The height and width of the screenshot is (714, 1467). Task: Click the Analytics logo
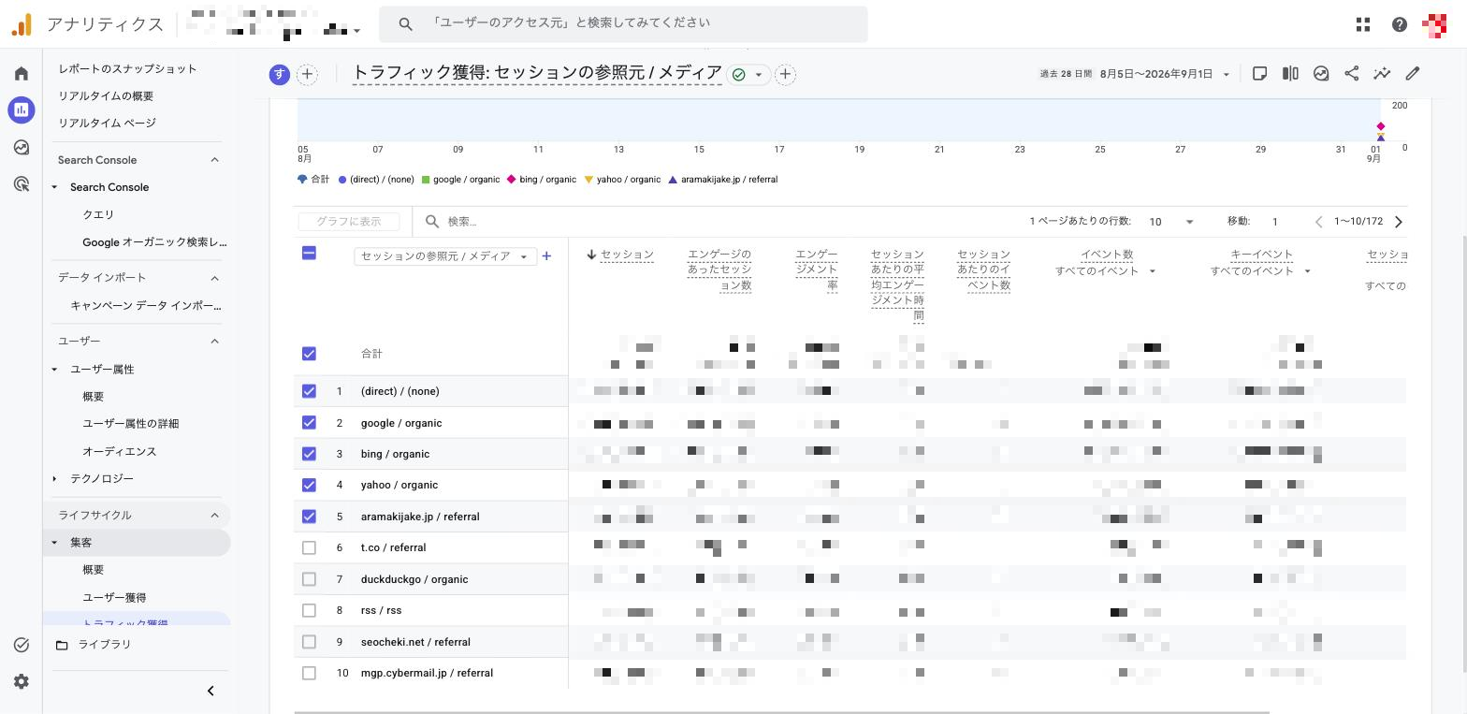[21, 24]
